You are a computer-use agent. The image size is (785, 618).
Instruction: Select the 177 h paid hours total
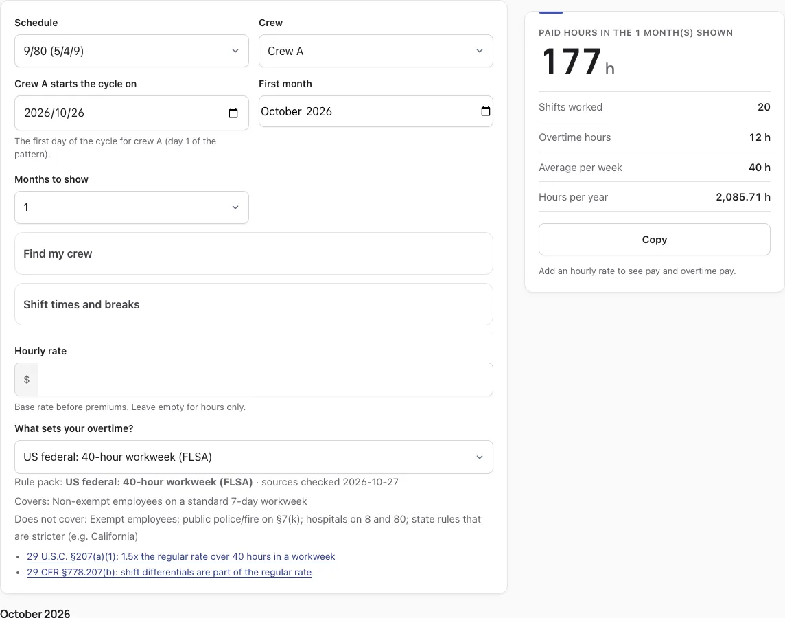coord(578,62)
